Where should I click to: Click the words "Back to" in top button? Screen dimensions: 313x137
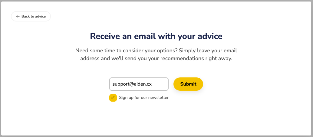[x=28, y=16]
